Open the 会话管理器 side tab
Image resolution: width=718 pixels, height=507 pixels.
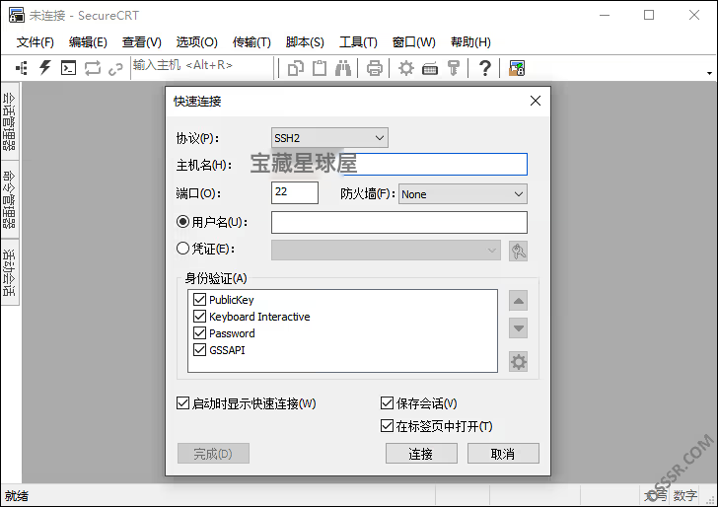(10, 121)
